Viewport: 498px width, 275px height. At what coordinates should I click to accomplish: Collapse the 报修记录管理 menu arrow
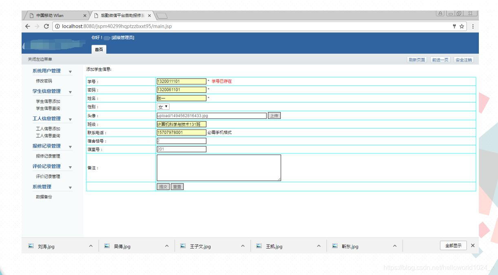point(70,147)
